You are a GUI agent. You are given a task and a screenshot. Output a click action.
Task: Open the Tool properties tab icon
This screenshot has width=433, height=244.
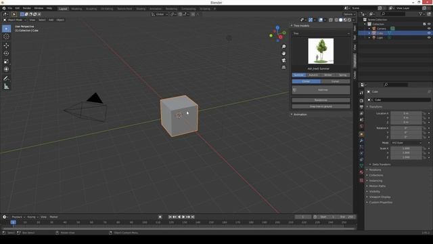(x=361, y=93)
